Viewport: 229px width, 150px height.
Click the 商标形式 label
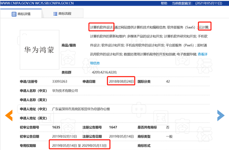tap(144, 145)
